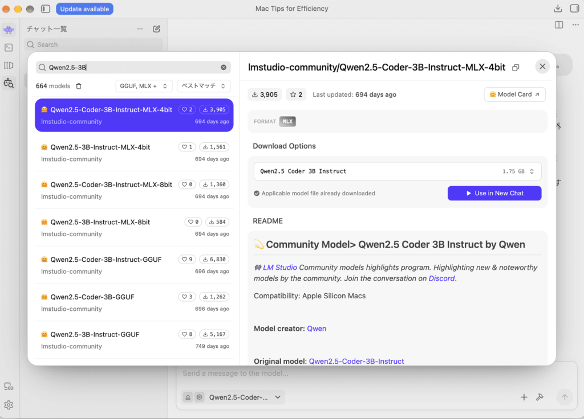Click the split view icon below title bar
Screen dimensions: 584x419
coord(559,25)
